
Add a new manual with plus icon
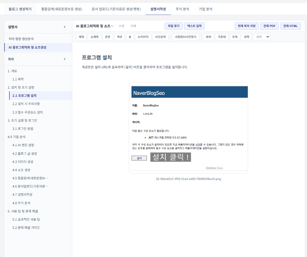64,27
